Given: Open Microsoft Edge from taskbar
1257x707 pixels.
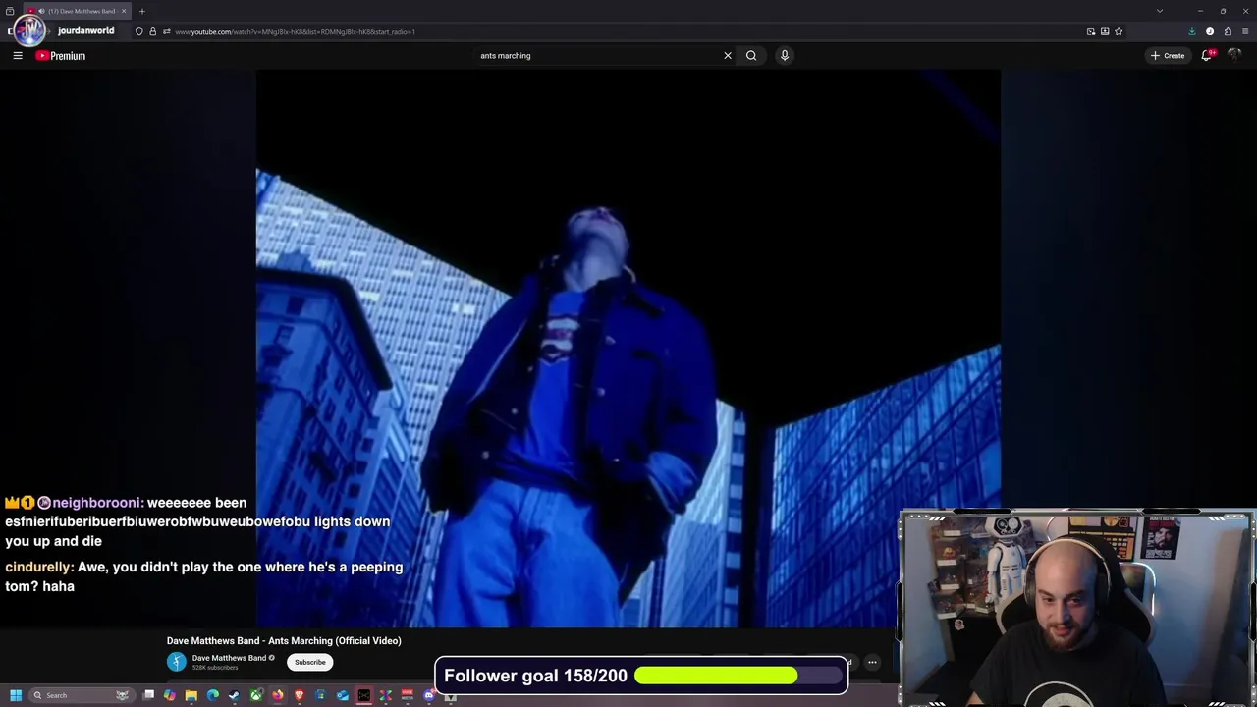Looking at the screenshot, I should 213,695.
